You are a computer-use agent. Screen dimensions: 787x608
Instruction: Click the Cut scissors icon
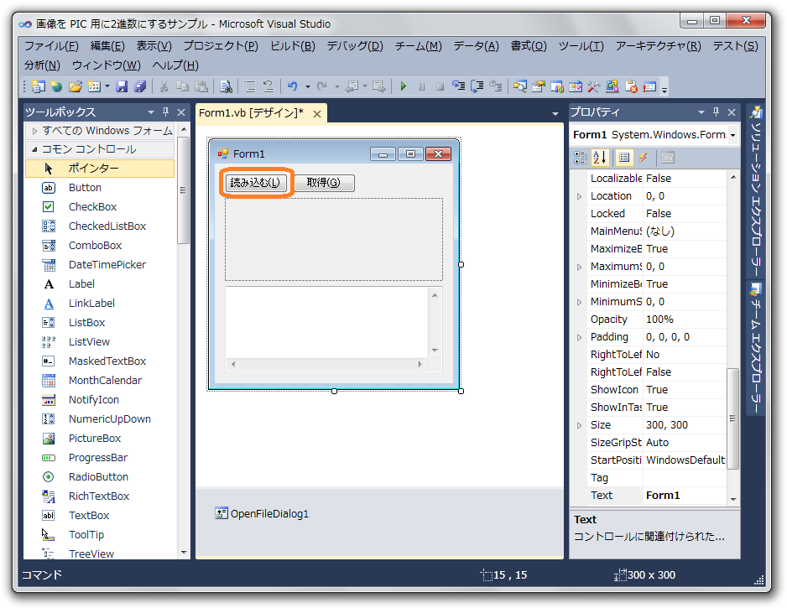click(x=164, y=86)
